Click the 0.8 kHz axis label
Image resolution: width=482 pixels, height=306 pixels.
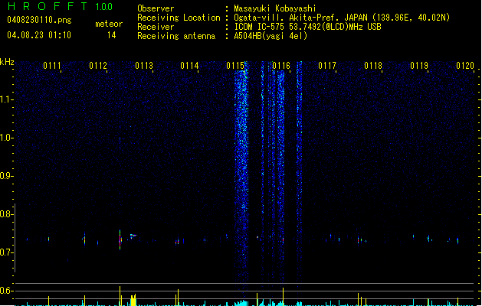[6, 214]
